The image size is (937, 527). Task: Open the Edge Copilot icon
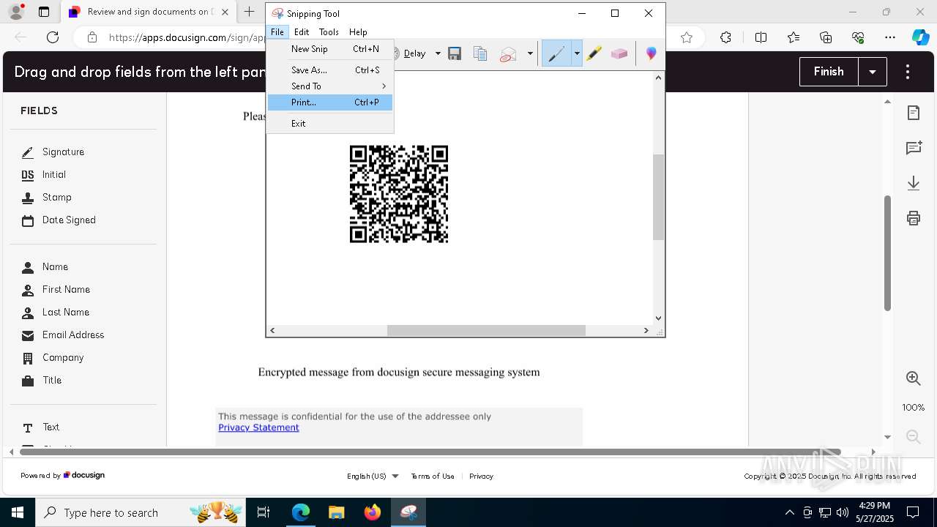pos(920,37)
